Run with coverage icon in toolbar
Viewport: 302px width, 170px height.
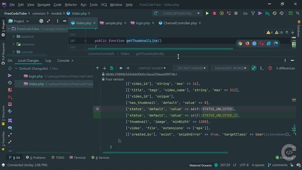point(221,13)
